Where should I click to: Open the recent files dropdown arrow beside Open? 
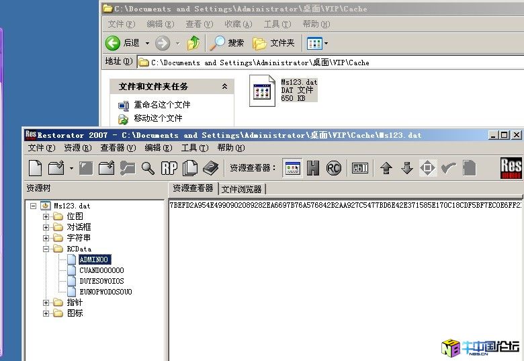71,168
